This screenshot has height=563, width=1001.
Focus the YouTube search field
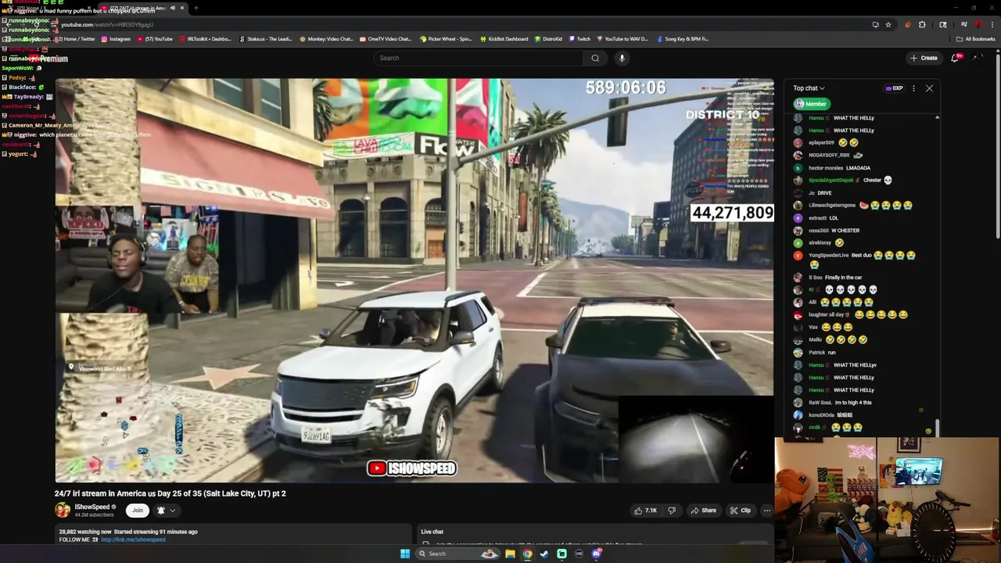coord(479,58)
